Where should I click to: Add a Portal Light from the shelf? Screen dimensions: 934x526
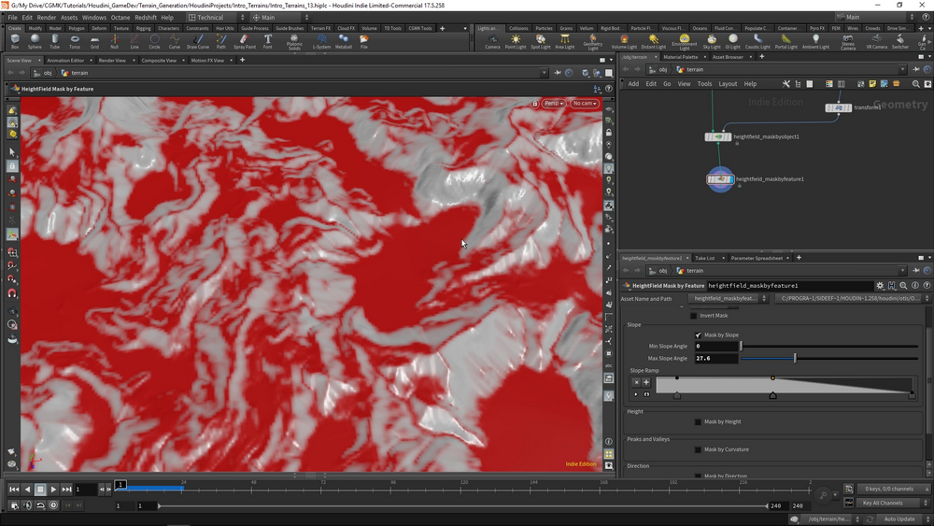click(786, 41)
